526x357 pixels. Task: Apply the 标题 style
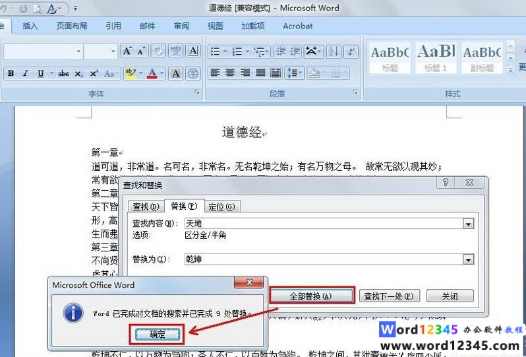[390, 58]
